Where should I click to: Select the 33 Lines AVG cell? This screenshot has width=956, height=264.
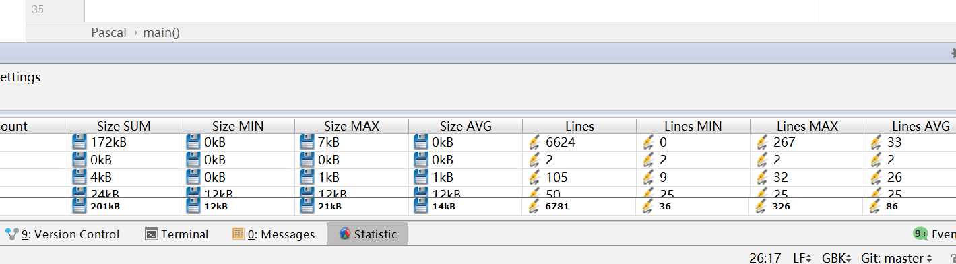click(x=910, y=142)
